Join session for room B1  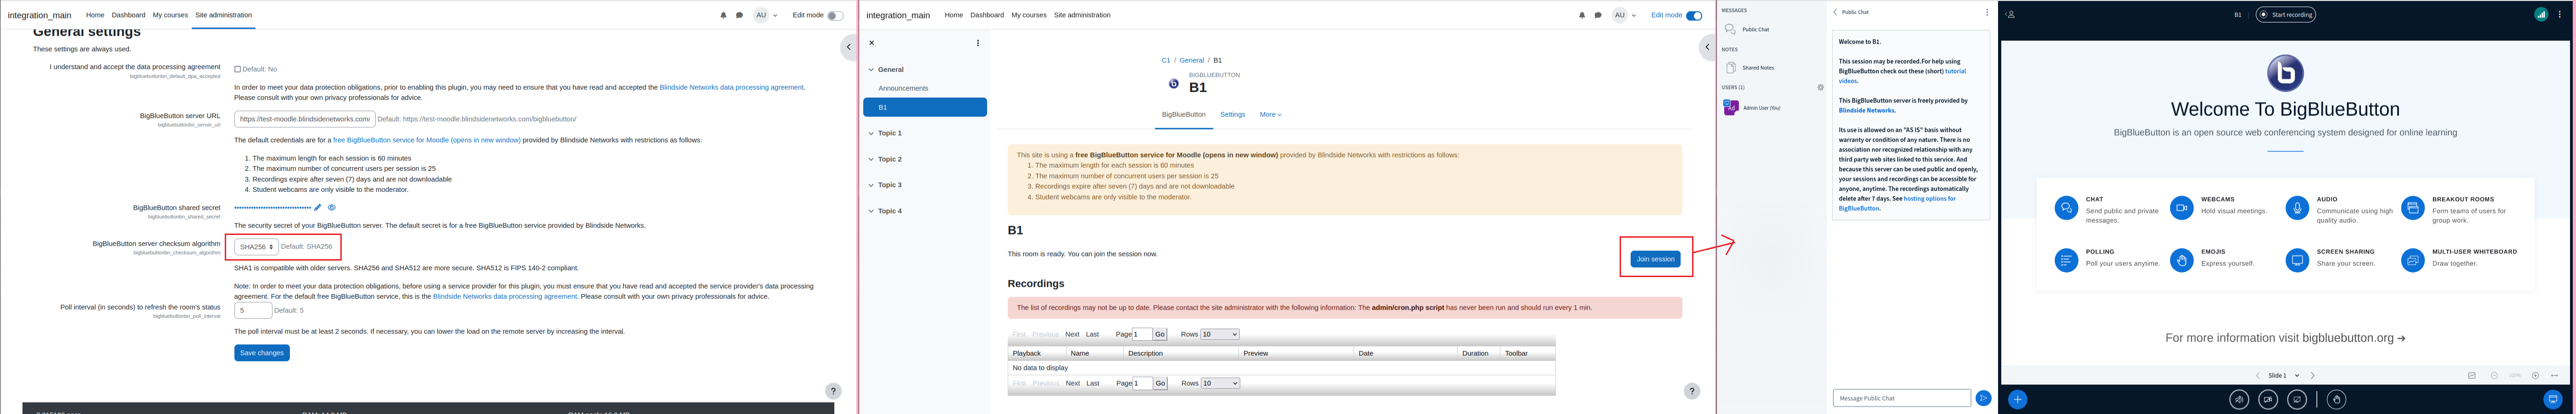1656,259
